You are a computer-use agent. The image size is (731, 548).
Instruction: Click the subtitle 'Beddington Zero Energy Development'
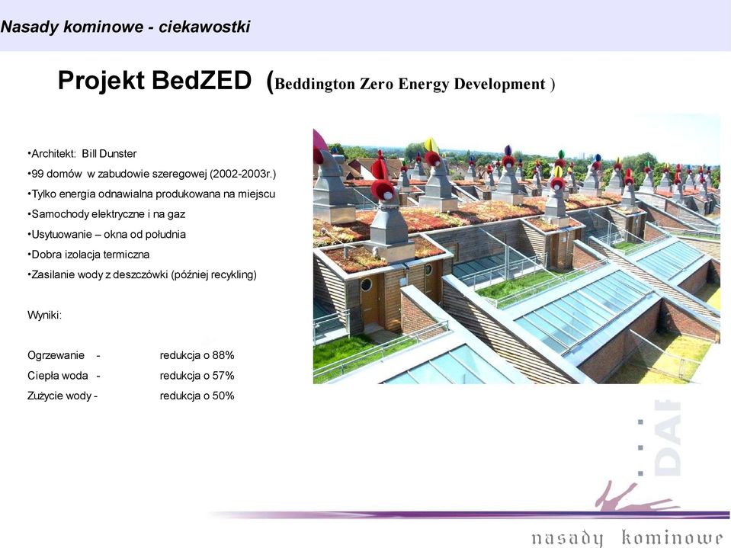pos(410,84)
